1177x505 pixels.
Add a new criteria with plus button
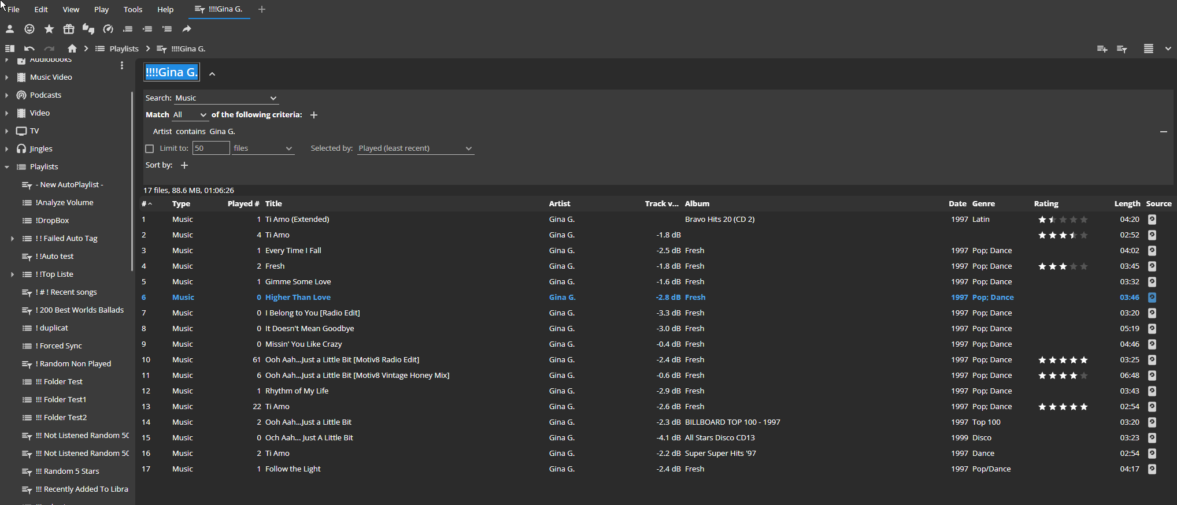tap(314, 115)
